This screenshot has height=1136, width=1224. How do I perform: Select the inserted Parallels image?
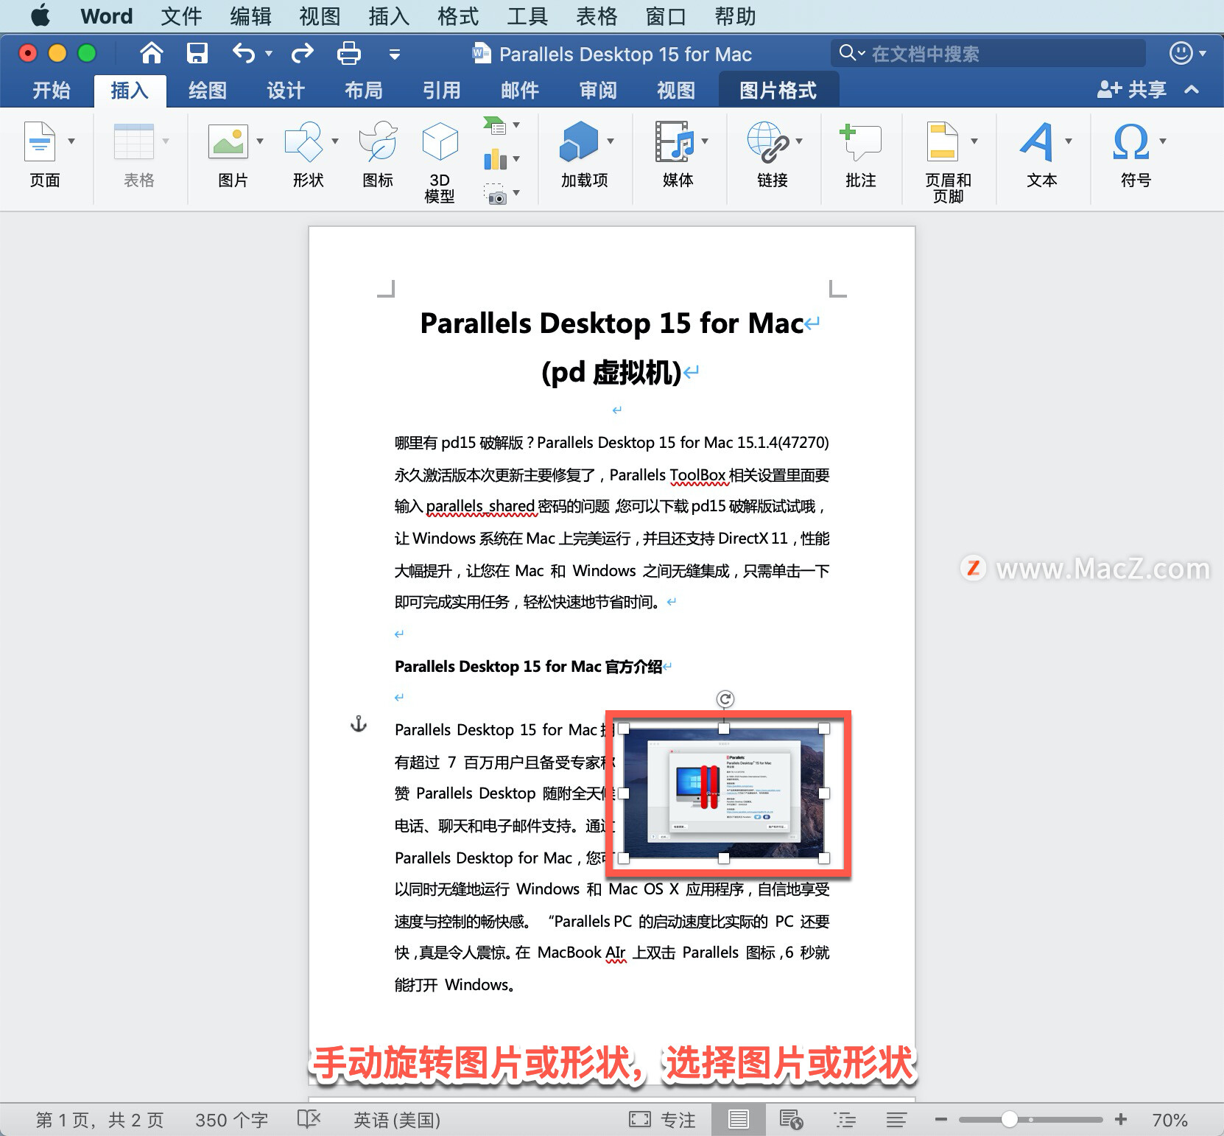[723, 793]
